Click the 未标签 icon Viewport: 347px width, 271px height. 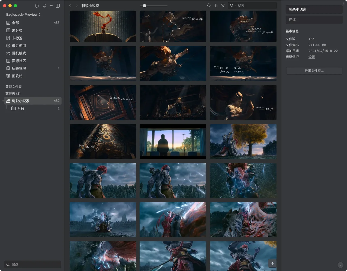[x=8, y=38]
